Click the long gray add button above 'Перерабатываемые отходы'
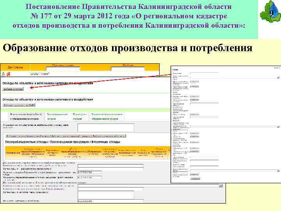This screenshot has width=281, height=211. point(66,136)
